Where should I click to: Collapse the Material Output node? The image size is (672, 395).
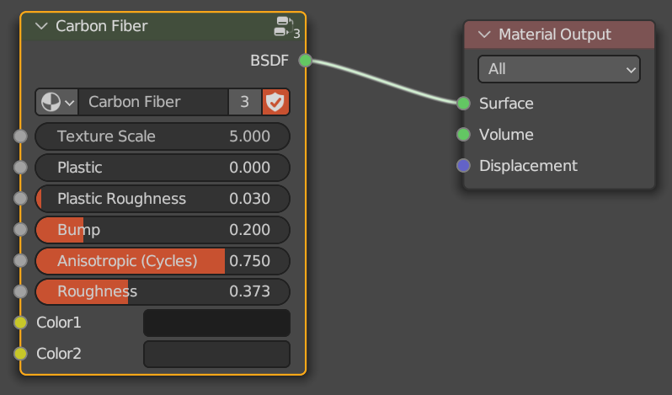tap(484, 35)
